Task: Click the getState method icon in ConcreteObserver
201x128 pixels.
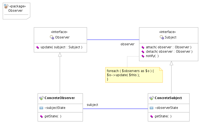Action: coord(41,116)
